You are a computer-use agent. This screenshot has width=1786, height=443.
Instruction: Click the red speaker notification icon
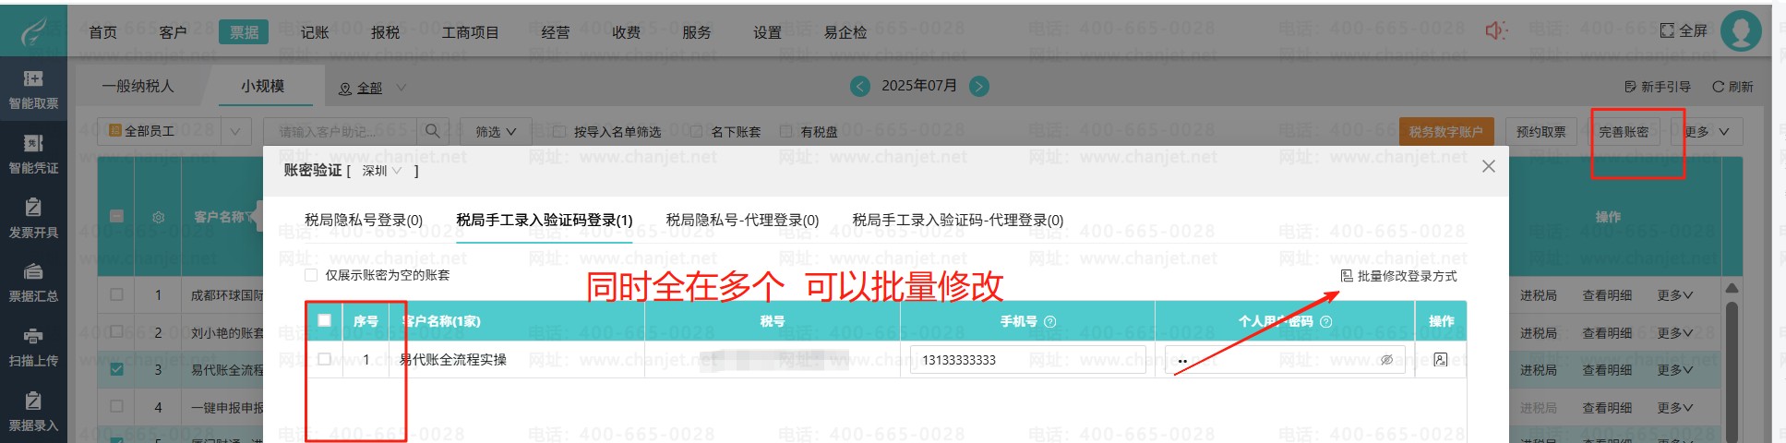[1495, 31]
